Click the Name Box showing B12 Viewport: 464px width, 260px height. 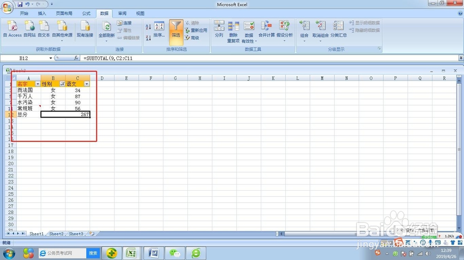point(24,58)
